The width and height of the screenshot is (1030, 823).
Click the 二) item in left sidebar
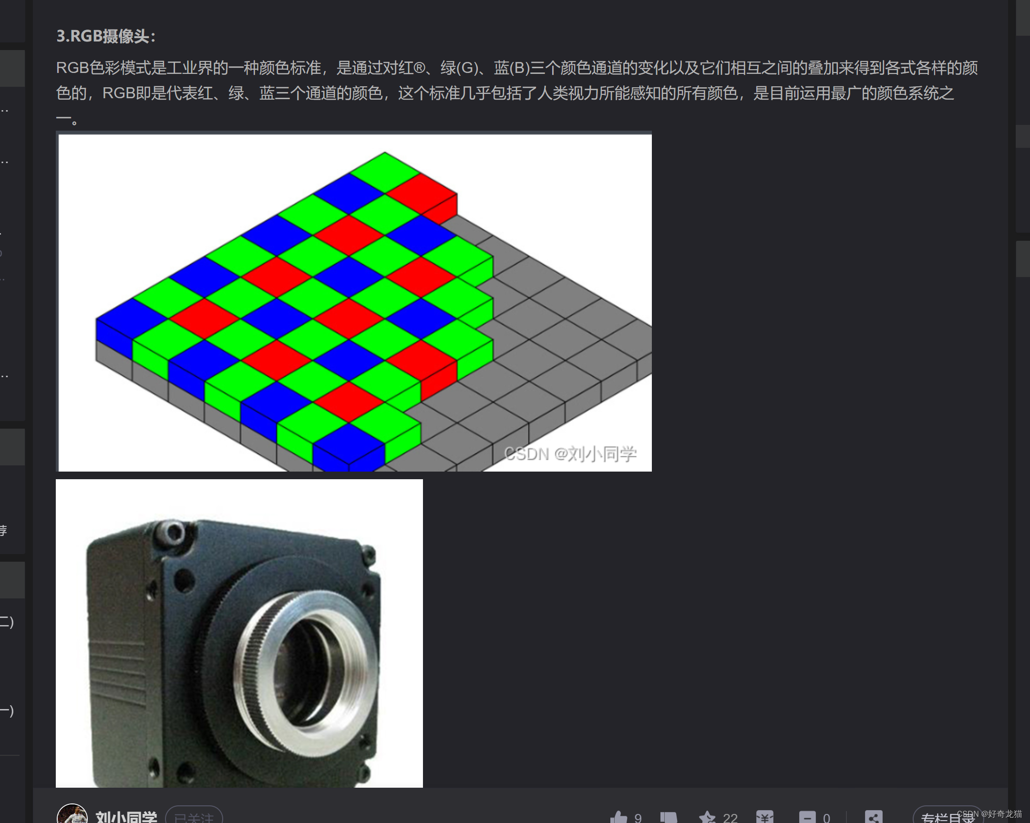(x=7, y=622)
